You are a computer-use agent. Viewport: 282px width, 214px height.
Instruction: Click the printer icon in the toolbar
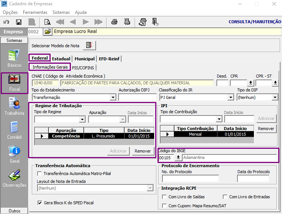click(x=114, y=22)
